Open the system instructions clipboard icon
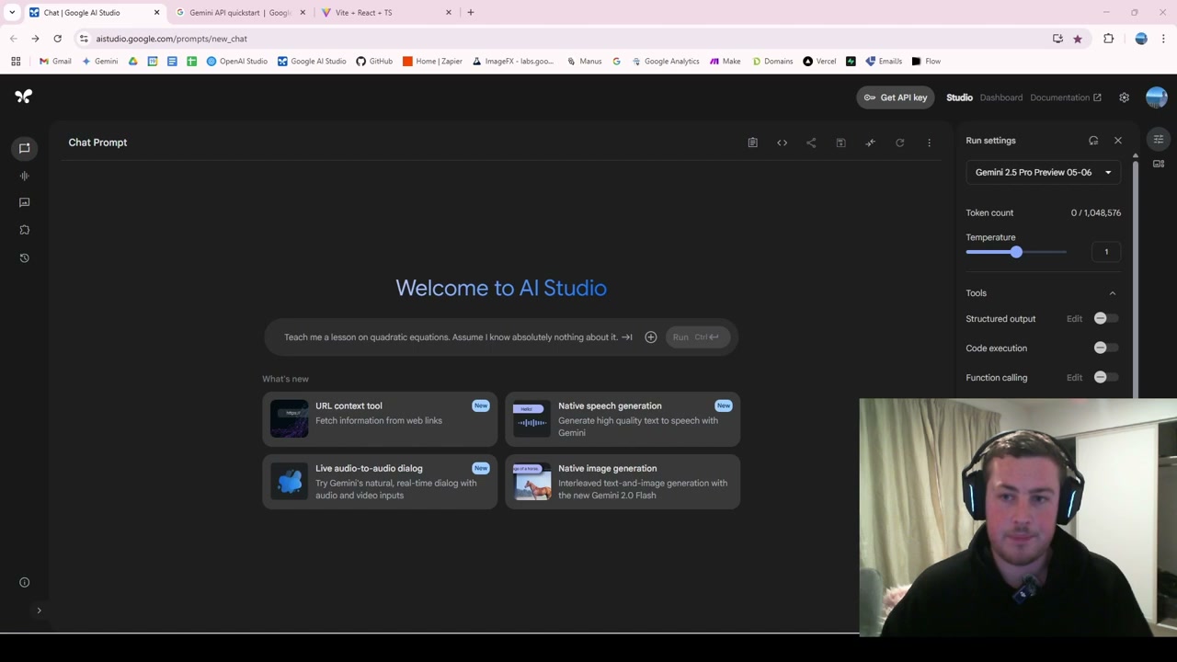The image size is (1177, 662). point(752,143)
